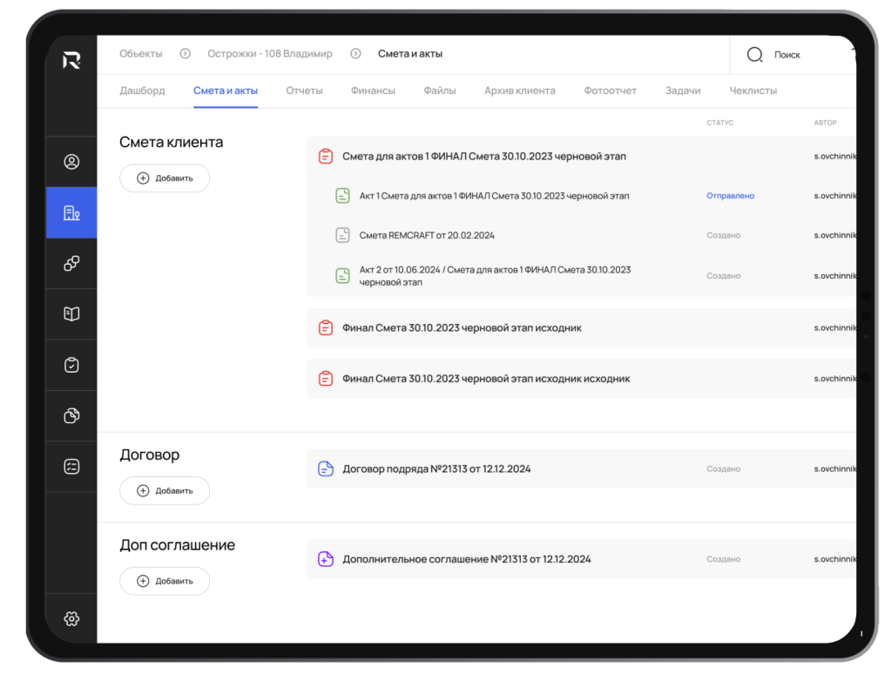Click the clipboard checkmark sidebar icon
The height and width of the screenshot is (681, 892).
[72, 366]
